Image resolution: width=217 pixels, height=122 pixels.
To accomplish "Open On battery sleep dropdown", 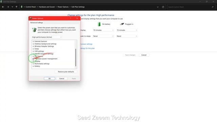I will click(103, 36).
